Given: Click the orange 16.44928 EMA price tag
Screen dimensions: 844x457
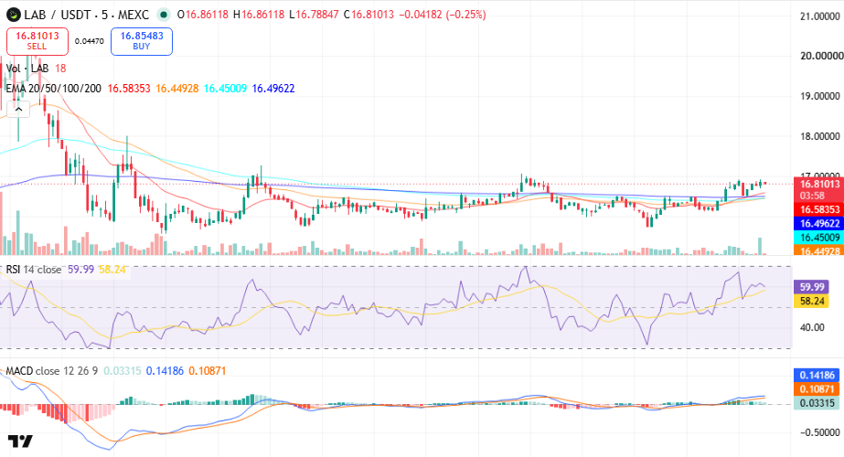Looking at the screenshot, I should click(x=818, y=250).
